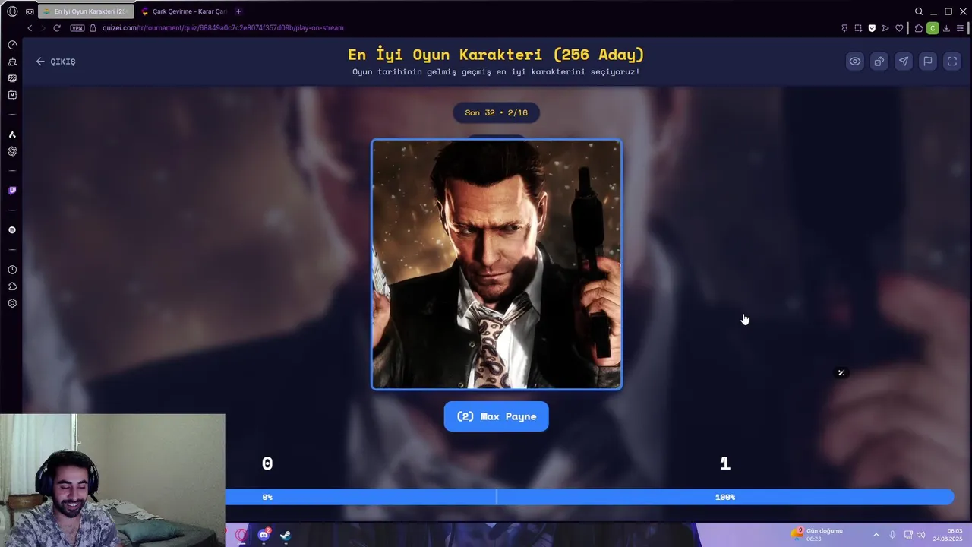Toggle the VPN badge in address bar
The height and width of the screenshot is (547, 972).
[77, 28]
